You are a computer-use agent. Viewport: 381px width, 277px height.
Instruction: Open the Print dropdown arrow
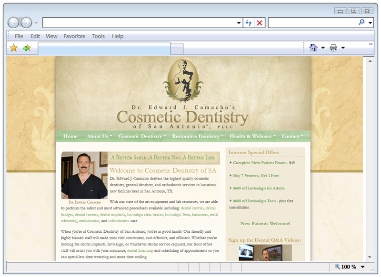(x=343, y=48)
